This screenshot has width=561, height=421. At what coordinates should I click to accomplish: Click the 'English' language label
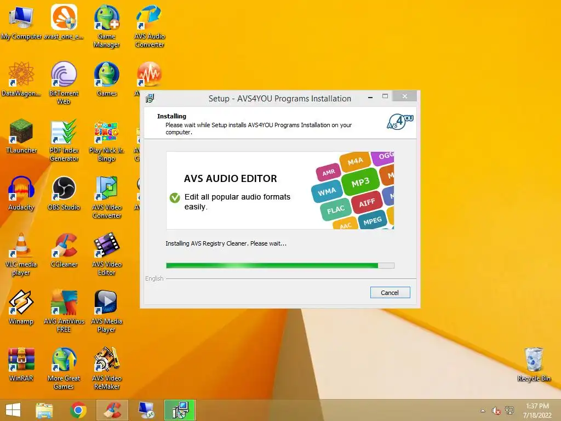click(154, 278)
